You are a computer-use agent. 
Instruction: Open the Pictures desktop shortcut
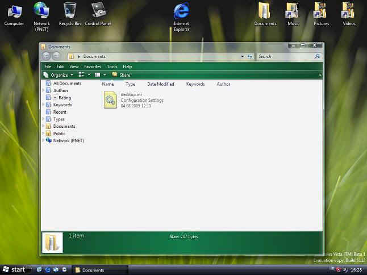point(321,10)
